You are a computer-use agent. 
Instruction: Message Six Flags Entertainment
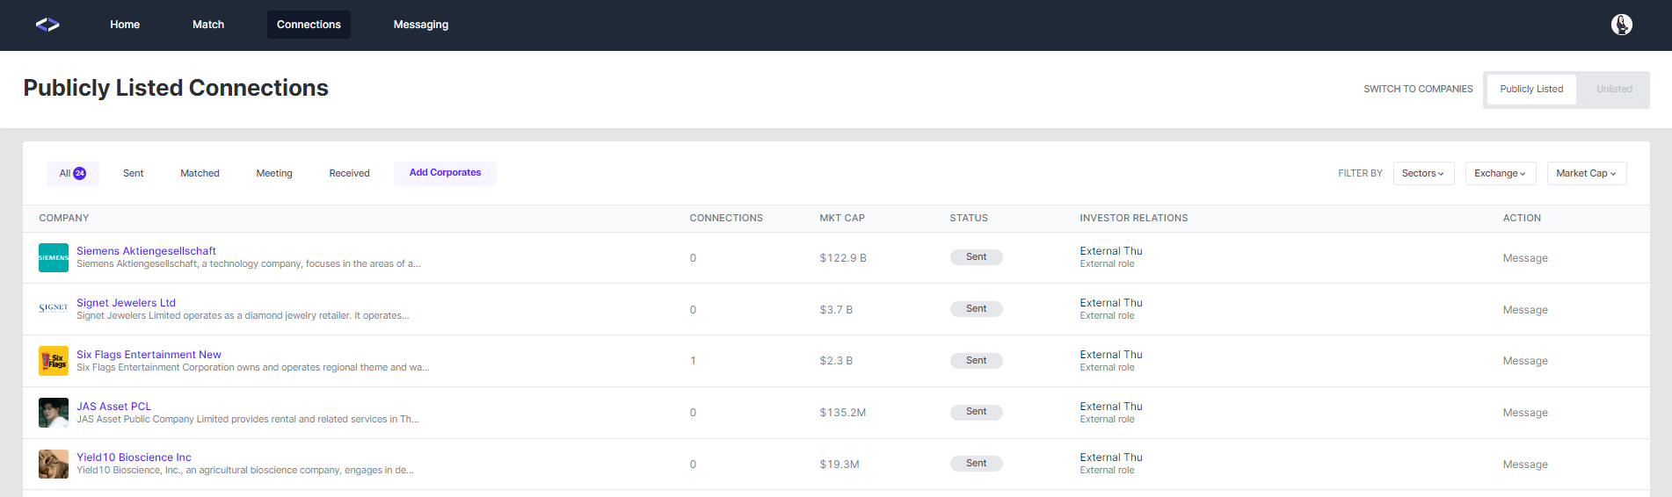pos(1525,361)
